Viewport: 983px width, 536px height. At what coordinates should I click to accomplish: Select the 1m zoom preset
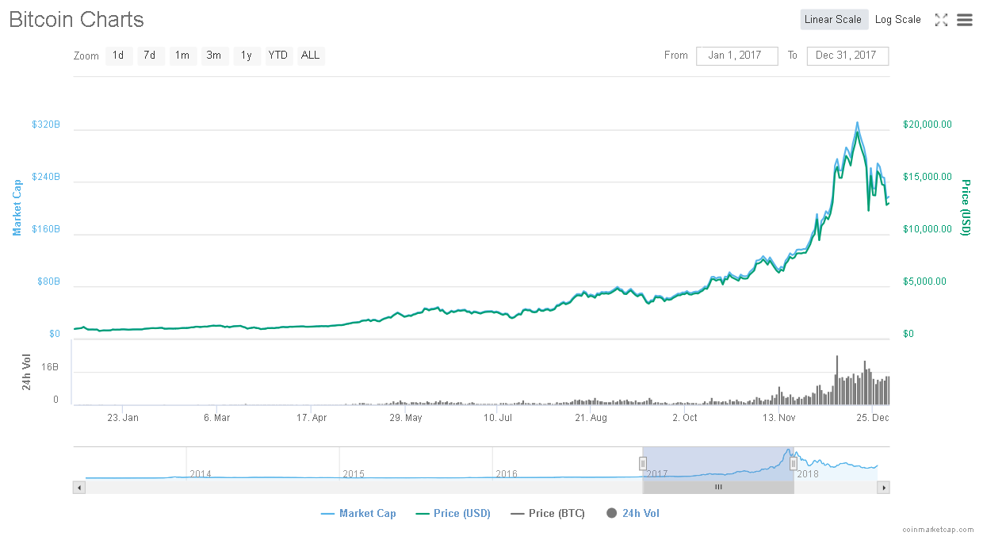click(x=182, y=56)
